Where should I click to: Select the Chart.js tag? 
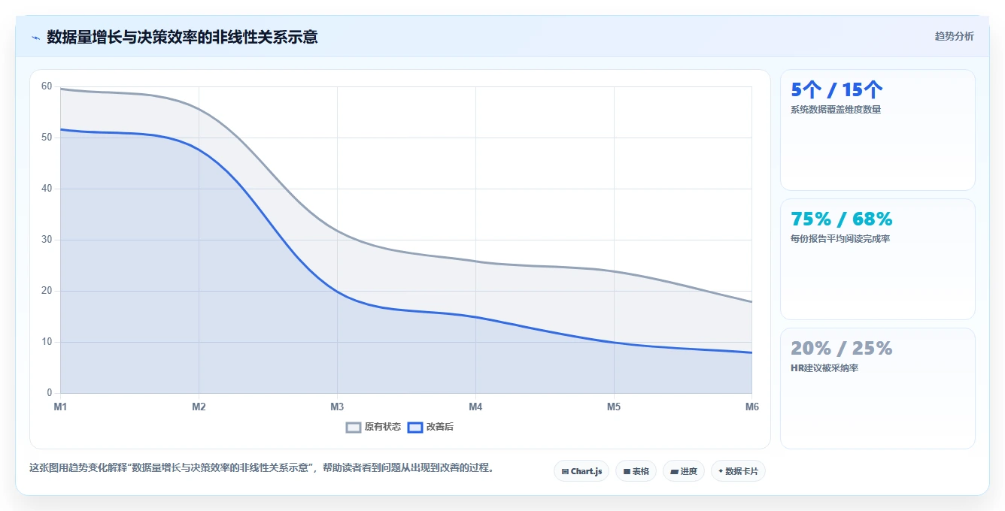[581, 471]
